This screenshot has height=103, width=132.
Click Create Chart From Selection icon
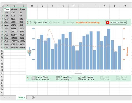click(33, 78)
